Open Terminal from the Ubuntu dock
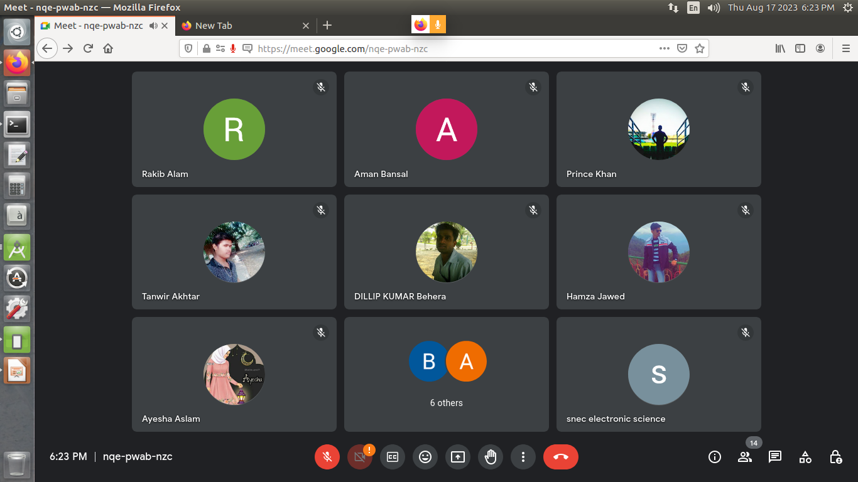858x482 pixels. [17, 125]
